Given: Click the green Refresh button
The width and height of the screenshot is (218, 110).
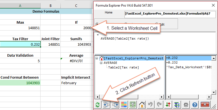Looking at the screenshot, I should 98,105.
